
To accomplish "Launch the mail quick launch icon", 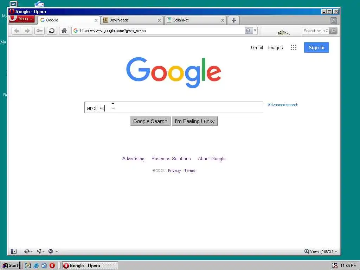I will [x=44, y=266].
